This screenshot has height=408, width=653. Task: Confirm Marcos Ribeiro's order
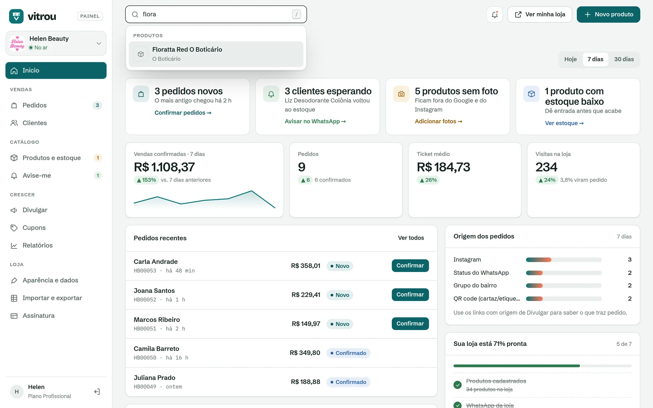410,323
